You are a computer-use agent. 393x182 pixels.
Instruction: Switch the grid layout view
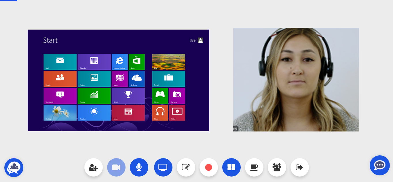coord(231,167)
